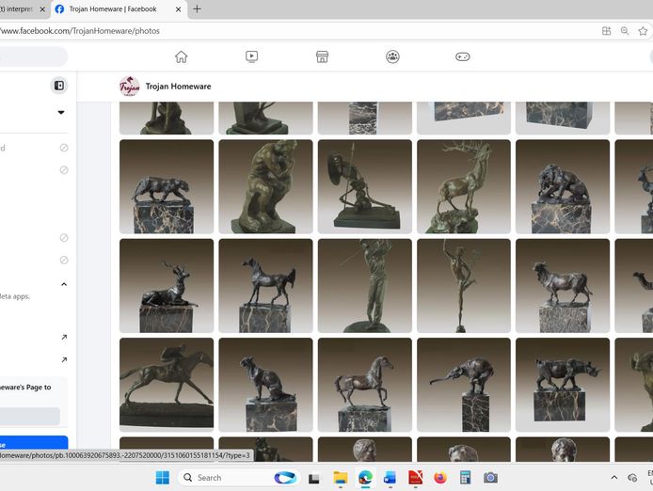Bookmark this page with star icon
Screen dimensions: 653x491
[644, 31]
